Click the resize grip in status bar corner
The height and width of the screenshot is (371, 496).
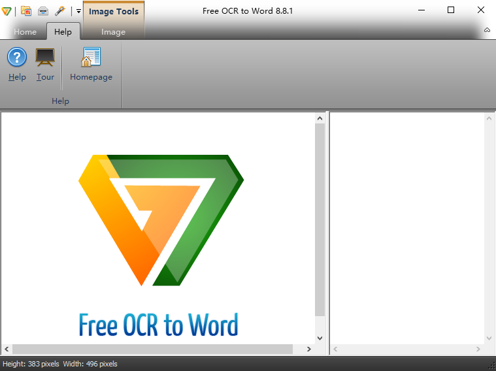[x=492, y=366]
